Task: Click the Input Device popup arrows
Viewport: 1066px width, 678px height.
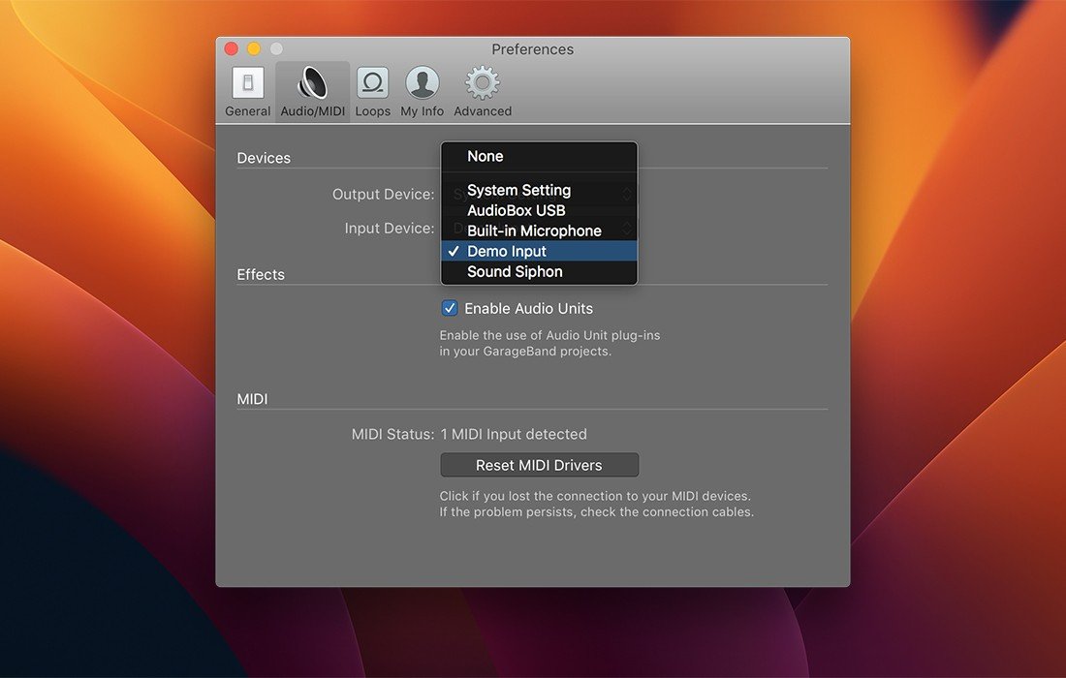Action: [628, 229]
